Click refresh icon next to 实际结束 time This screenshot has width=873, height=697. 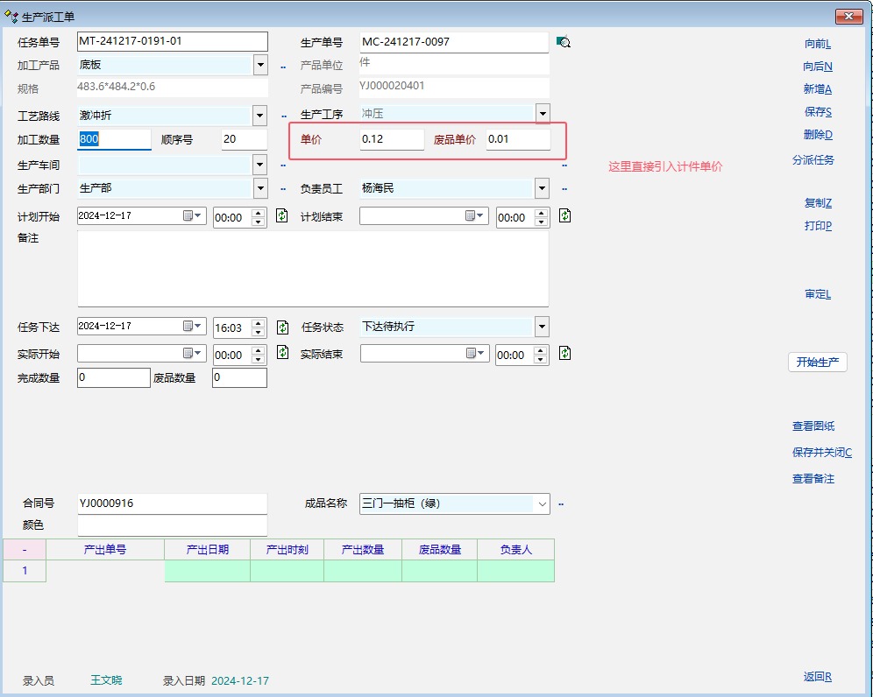pyautogui.click(x=564, y=353)
